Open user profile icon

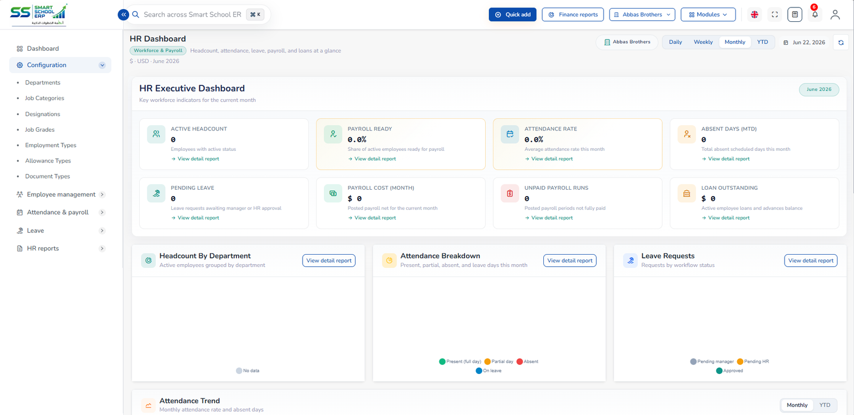click(835, 14)
